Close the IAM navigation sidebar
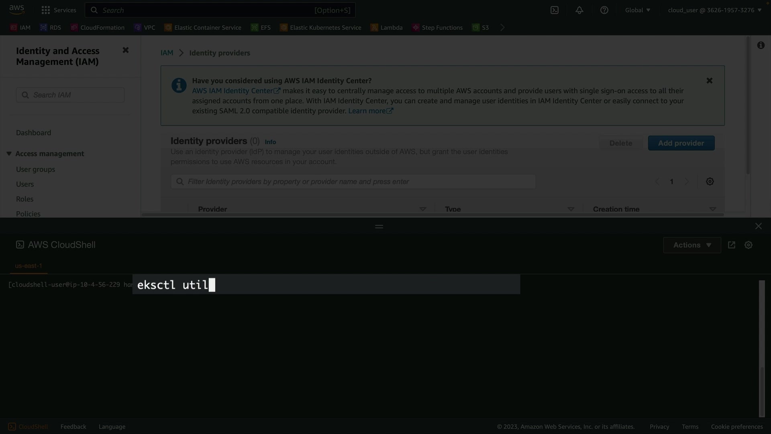Viewport: 771px width, 434px height. pyautogui.click(x=125, y=50)
